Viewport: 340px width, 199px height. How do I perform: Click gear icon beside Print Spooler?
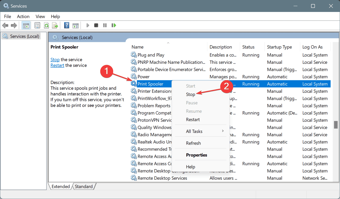coord(134,84)
